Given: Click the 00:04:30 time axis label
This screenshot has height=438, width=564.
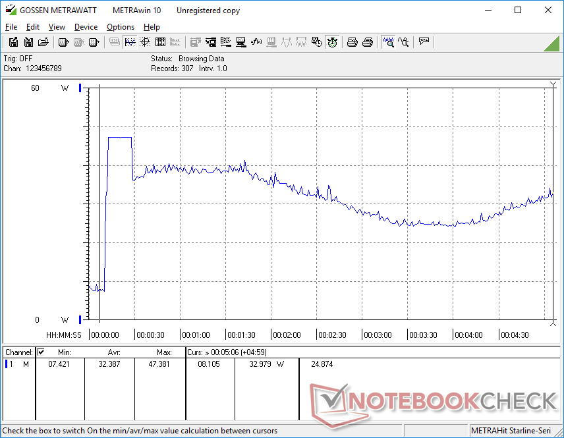Looking at the screenshot, I should pos(515,335).
